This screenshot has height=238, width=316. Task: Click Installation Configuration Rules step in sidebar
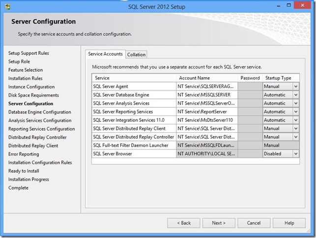pyautogui.click(x=40, y=163)
